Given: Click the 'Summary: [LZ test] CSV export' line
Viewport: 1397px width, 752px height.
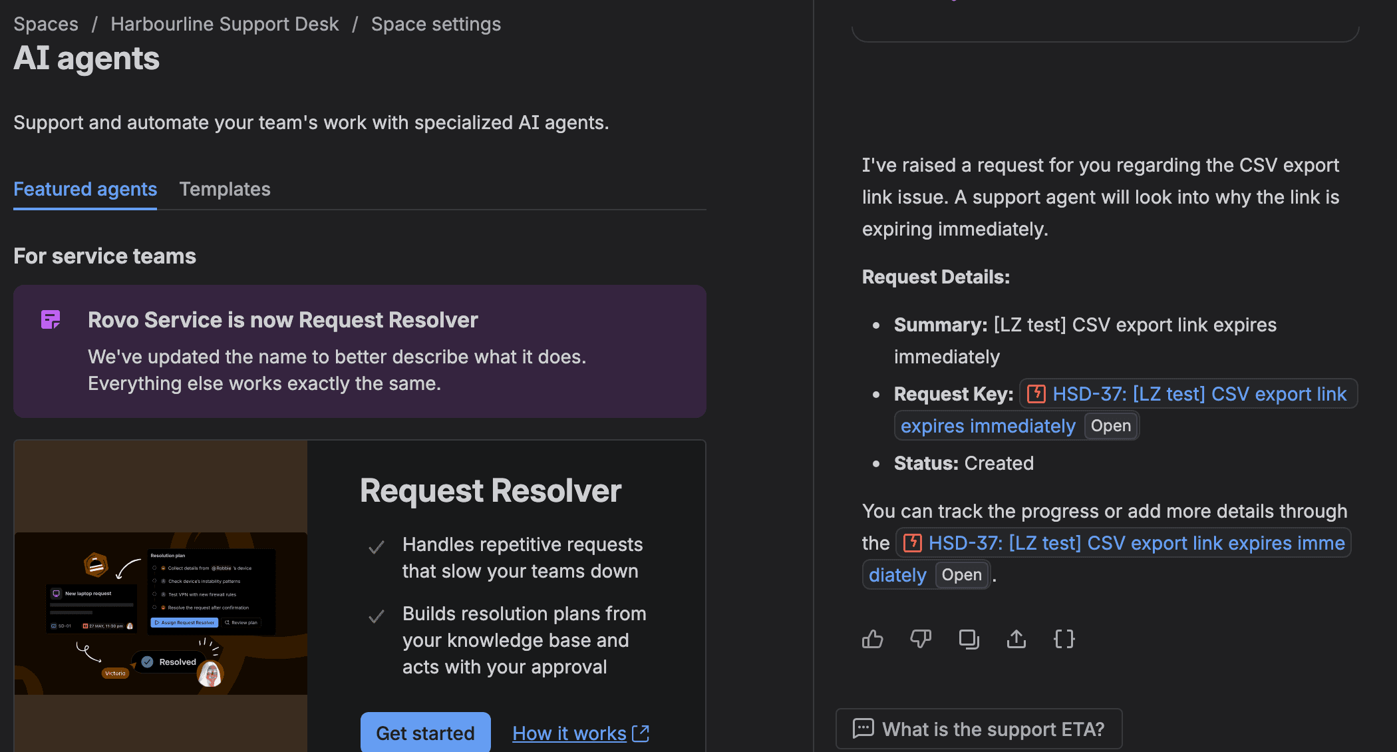Looking at the screenshot, I should tap(1085, 341).
